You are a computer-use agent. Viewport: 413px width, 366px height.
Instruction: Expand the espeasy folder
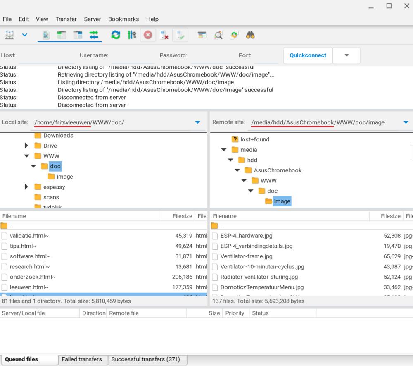point(26,187)
